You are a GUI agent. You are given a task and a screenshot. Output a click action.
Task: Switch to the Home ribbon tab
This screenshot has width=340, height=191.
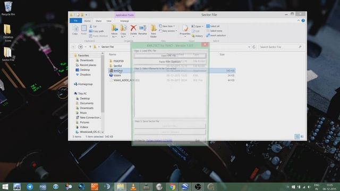87,21
